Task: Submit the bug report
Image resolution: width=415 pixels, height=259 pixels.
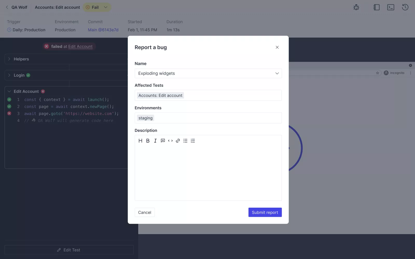Action: (x=265, y=212)
